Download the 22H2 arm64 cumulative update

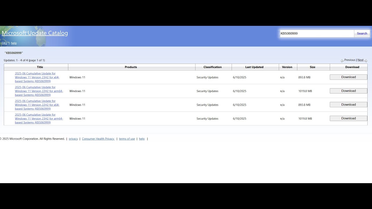(348, 91)
